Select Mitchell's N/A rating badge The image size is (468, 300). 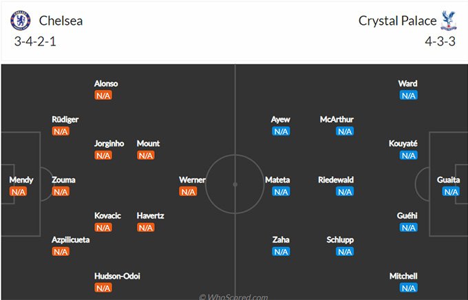pos(409,288)
